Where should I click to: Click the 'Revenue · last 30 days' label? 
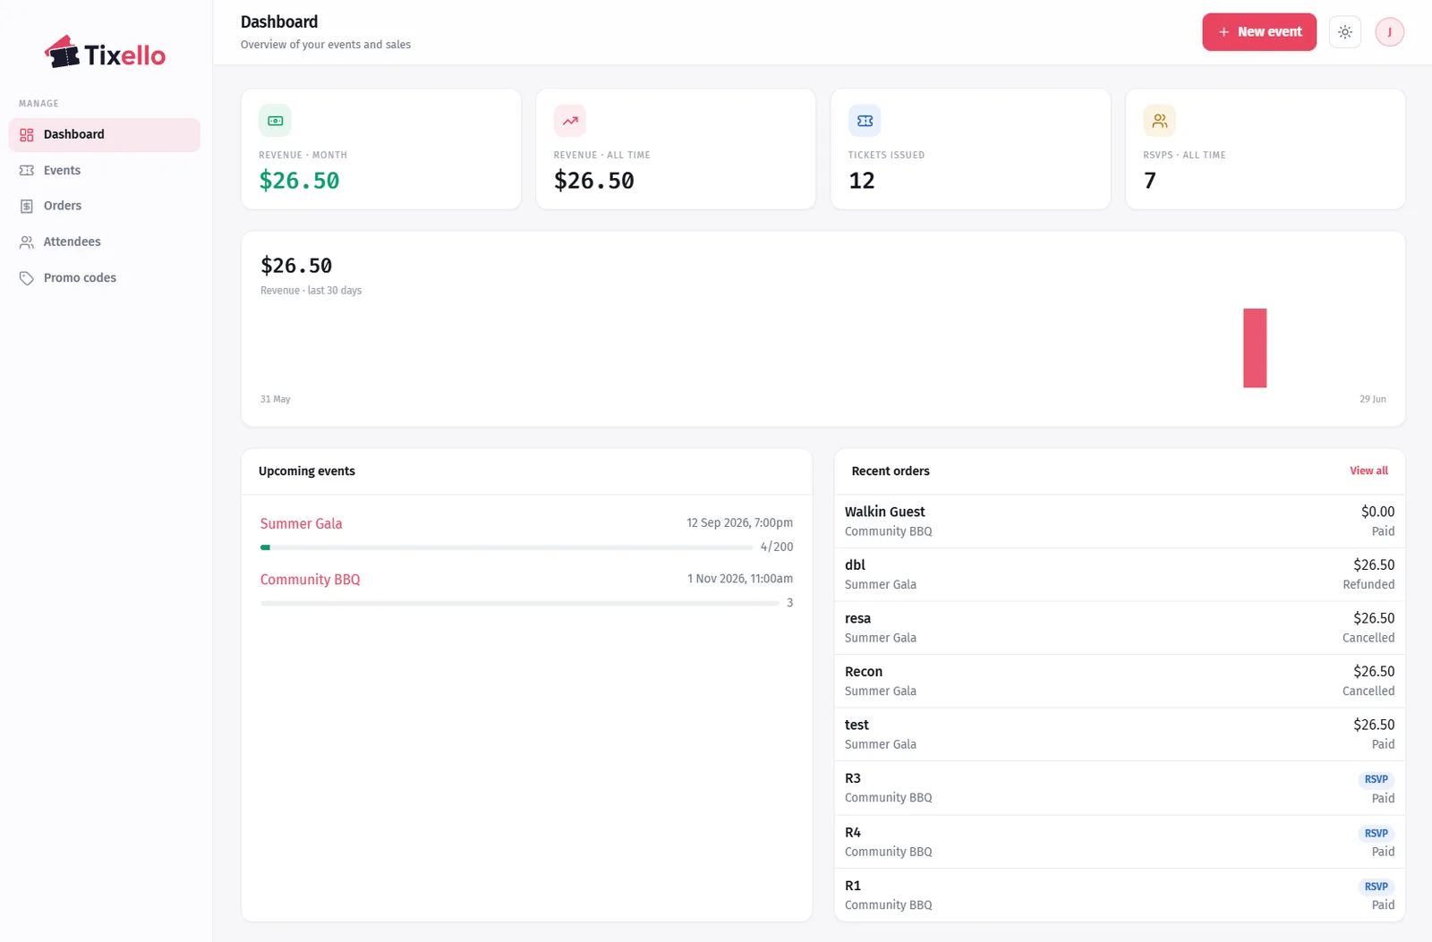[x=311, y=291]
